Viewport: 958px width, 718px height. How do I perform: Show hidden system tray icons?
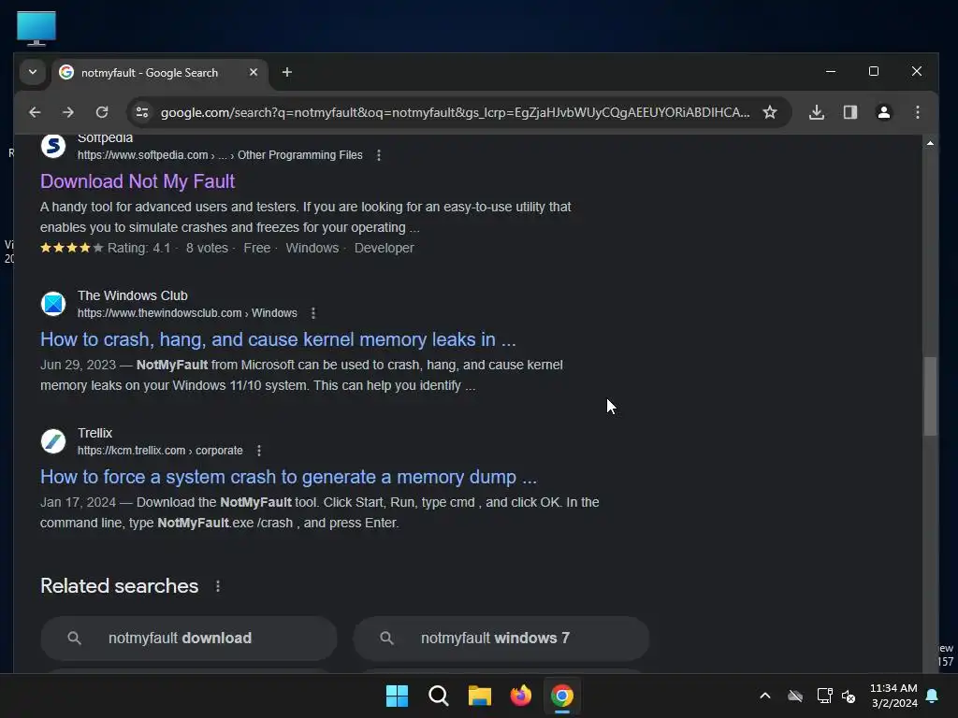[x=765, y=696]
